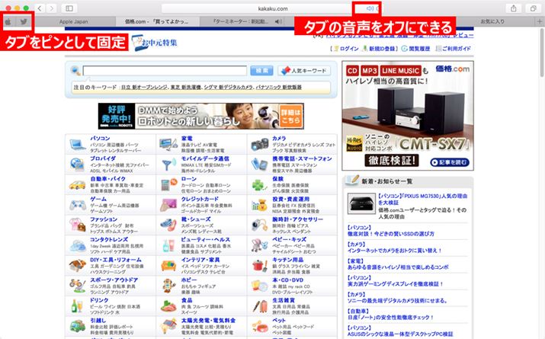Click the calculator icon for ローン
Viewport: 545px width, 339px height.
tap(168, 184)
